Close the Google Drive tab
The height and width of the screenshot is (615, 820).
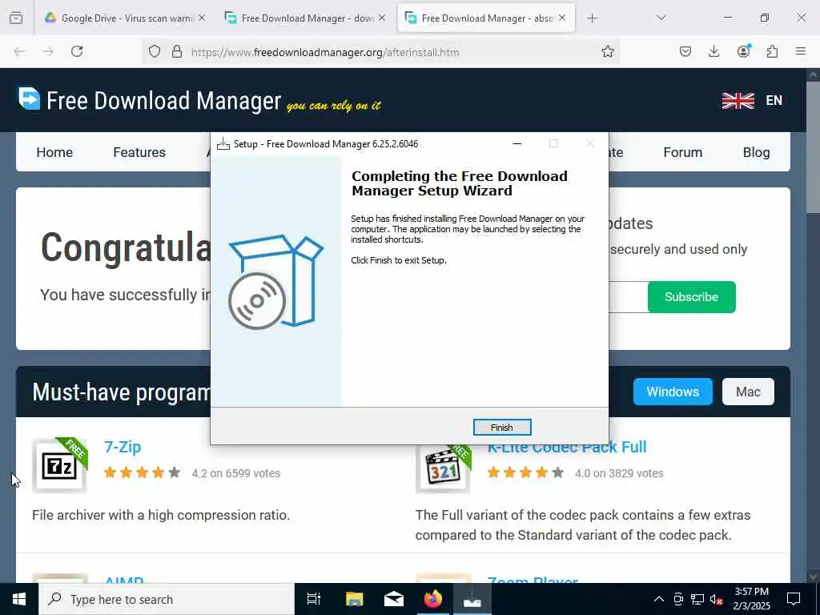202,18
